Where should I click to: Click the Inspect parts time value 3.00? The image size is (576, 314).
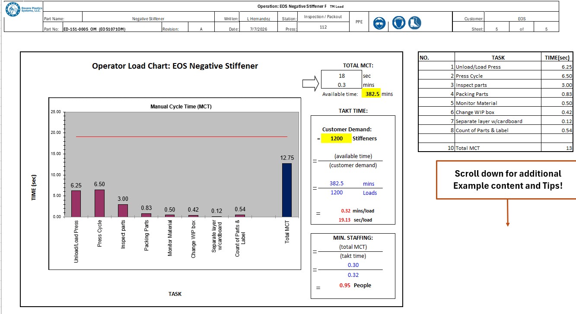pyautogui.click(x=567, y=85)
